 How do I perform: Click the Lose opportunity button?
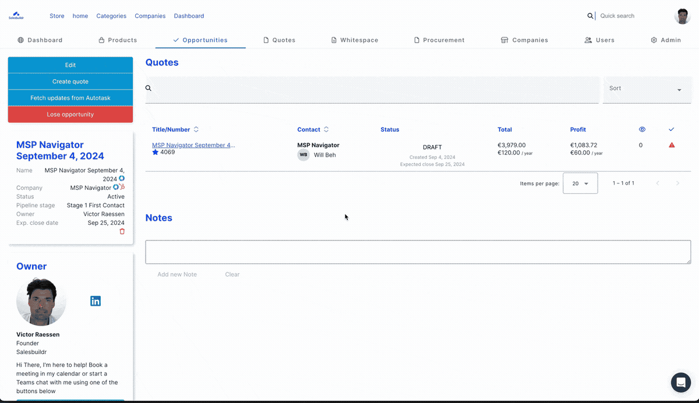click(70, 114)
